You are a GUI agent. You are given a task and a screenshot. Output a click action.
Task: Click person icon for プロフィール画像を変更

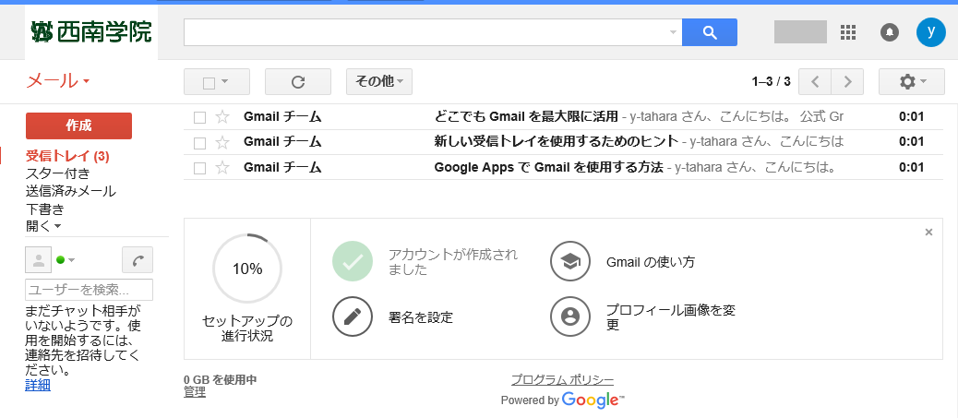pos(570,316)
